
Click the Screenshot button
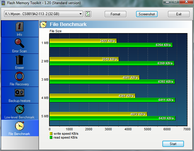click(147, 14)
